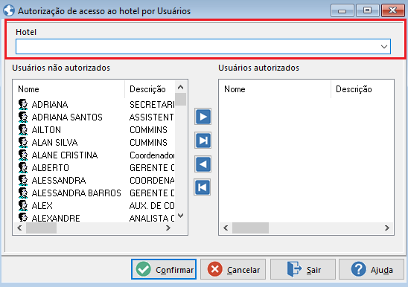Click horizontal scrollbar thumb in authorized list
The image size is (408, 287).
coord(250,228)
